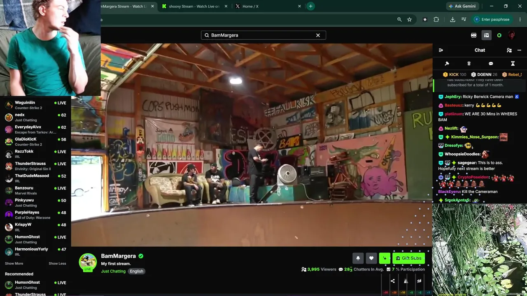Open a new browser tab

tap(310, 6)
